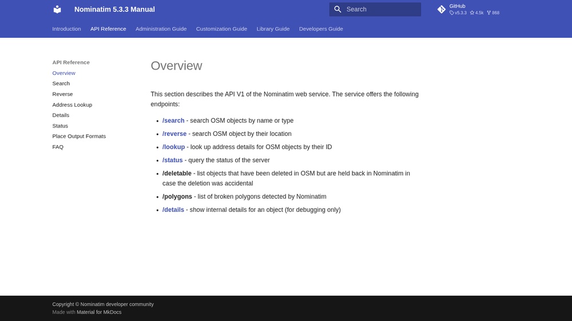Click the /polygons endpoint text
572x321 pixels.
pyautogui.click(x=177, y=196)
